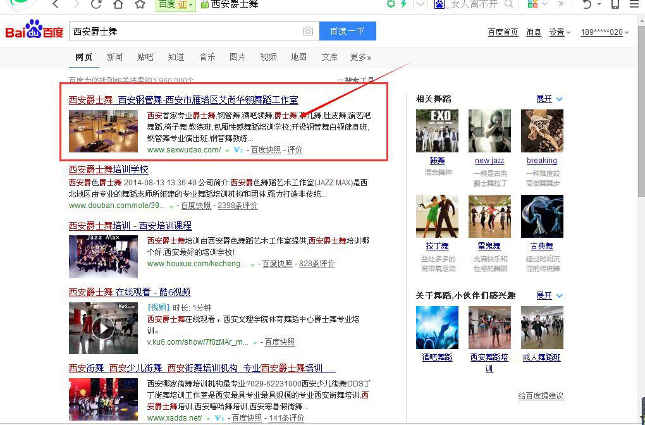Viewport: 645px width, 425px height.
Task: Open 141条评价 link for xadds.net result
Action: point(286,418)
